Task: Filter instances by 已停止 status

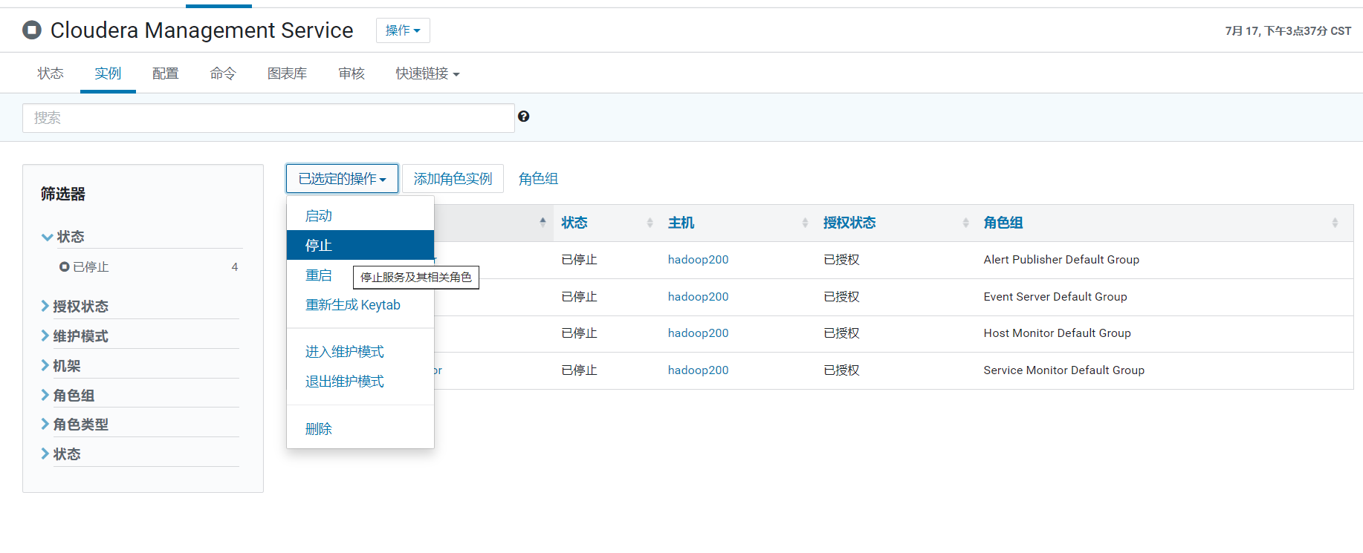Action: pos(91,267)
